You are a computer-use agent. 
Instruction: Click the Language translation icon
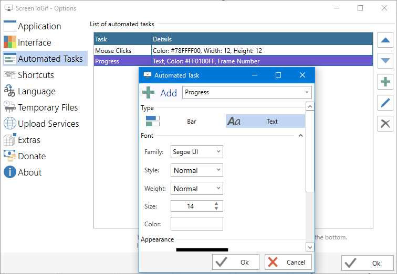(x=10, y=91)
